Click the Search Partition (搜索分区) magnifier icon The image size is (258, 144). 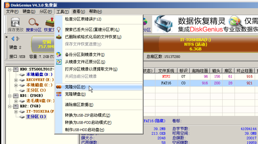pyautogui.click(x=33, y=22)
